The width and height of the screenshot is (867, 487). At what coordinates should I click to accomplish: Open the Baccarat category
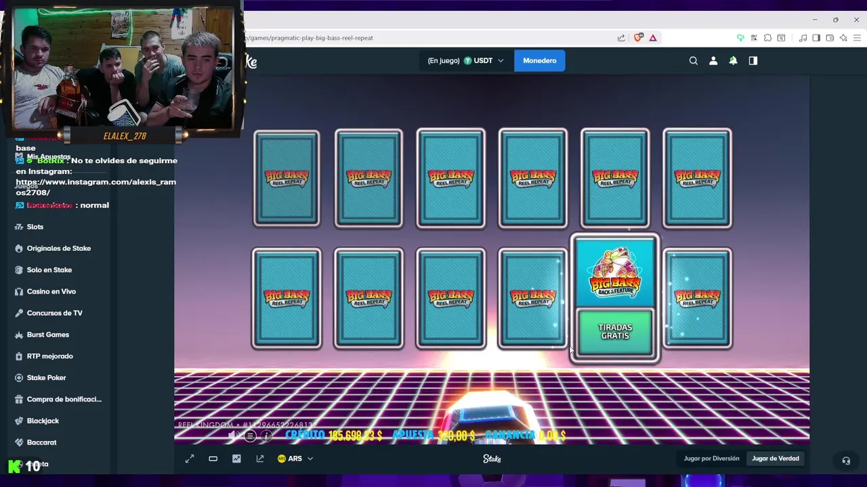point(41,442)
